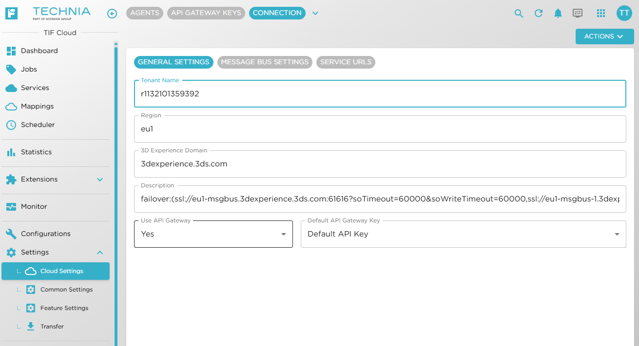The height and width of the screenshot is (346, 639).
Task: Click the Services cloud icon
Action: coord(11,88)
